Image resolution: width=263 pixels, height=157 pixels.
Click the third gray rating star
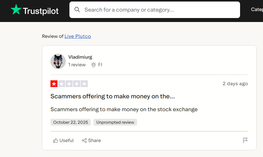coord(69,84)
